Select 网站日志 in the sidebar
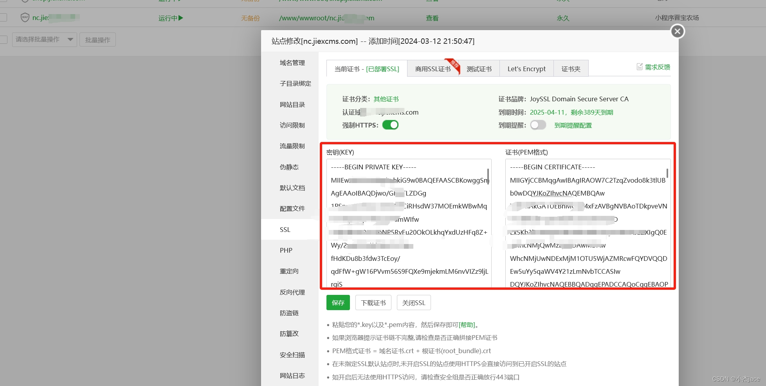The width and height of the screenshot is (766, 386). point(292,375)
